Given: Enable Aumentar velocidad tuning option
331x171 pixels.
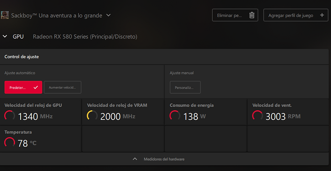Looking at the screenshot, I should [x=62, y=87].
